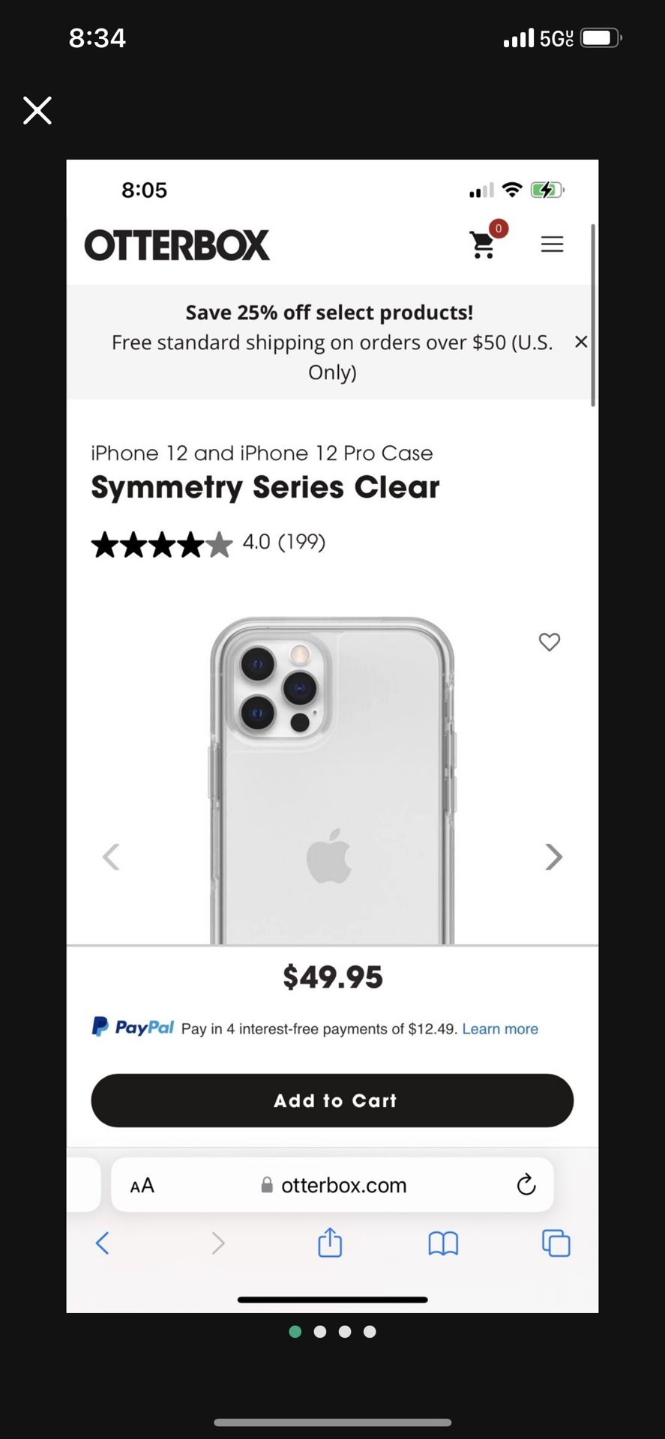Dismiss the 25% off promo banner
Viewport: 665px width, 1439px height.
(x=580, y=342)
